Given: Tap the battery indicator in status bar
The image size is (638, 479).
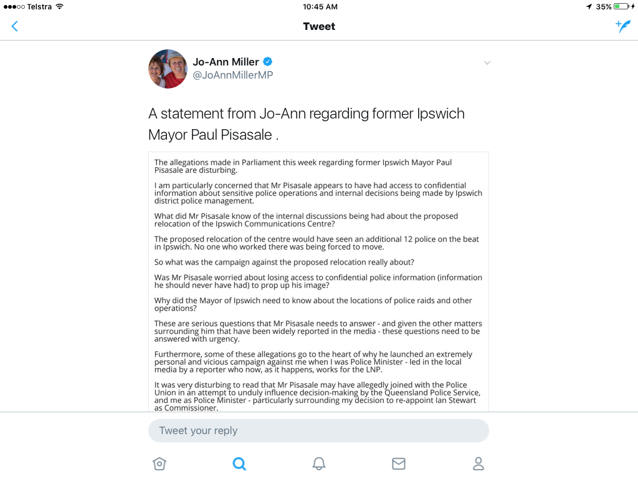Looking at the screenshot, I should click(624, 6).
